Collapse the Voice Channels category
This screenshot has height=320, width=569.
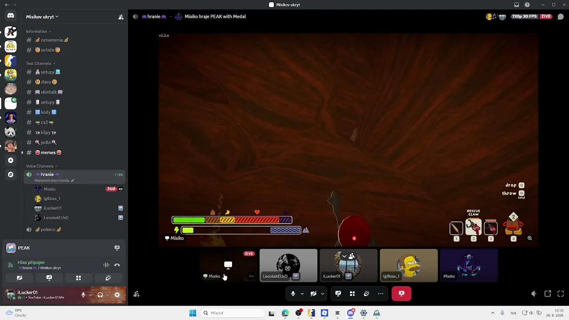(42, 166)
